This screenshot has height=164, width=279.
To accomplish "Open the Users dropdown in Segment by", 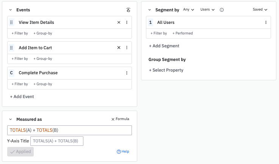I will (207, 9).
